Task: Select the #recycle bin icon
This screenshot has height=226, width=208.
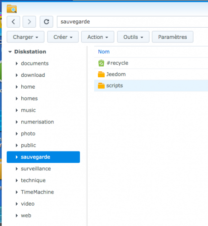Action: pyautogui.click(x=101, y=63)
